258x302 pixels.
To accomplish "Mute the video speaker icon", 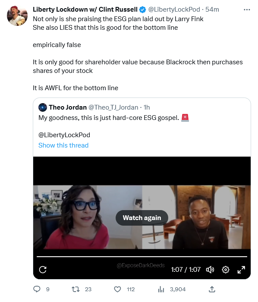I will coord(210,270).
